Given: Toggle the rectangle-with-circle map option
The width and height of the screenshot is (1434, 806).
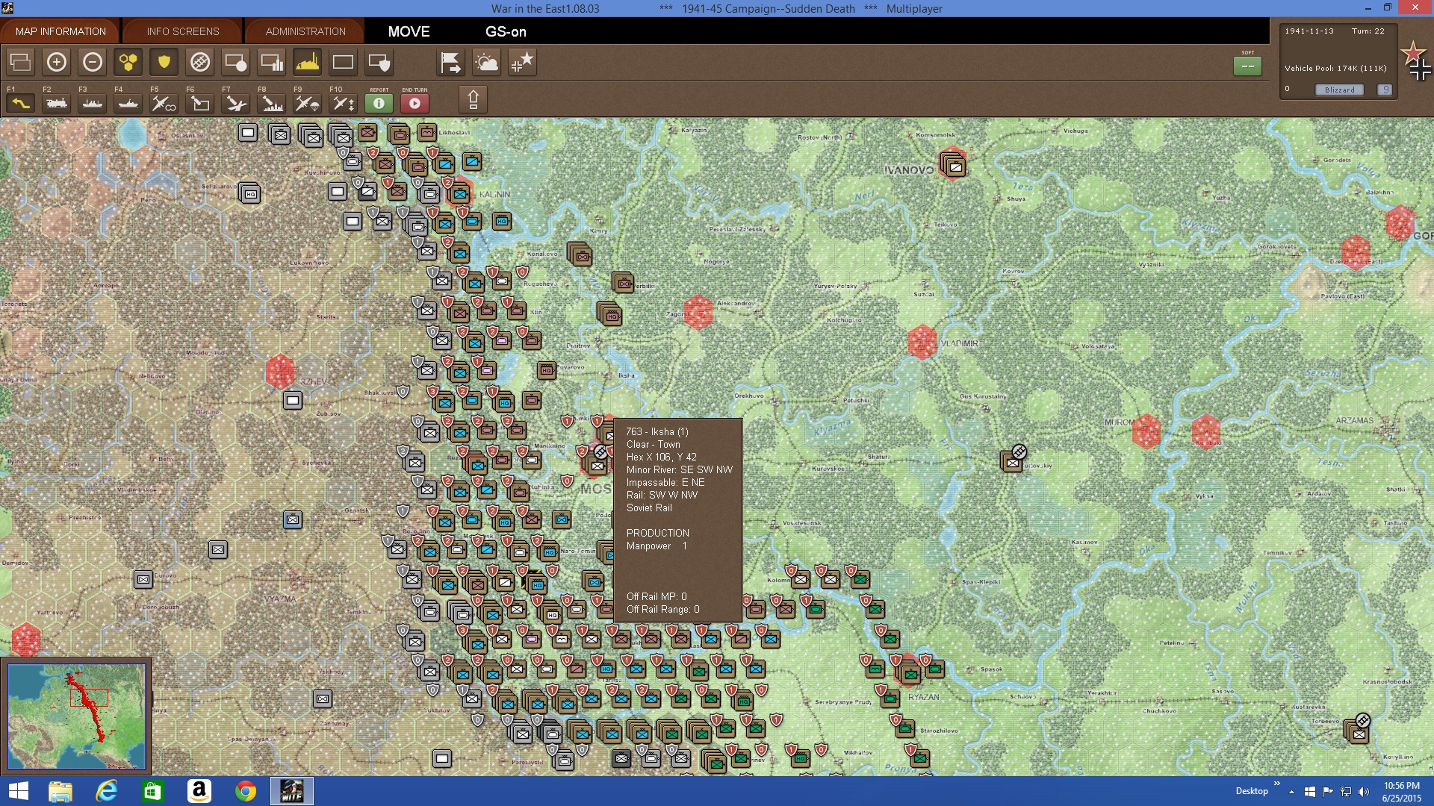Looking at the screenshot, I should tap(236, 62).
